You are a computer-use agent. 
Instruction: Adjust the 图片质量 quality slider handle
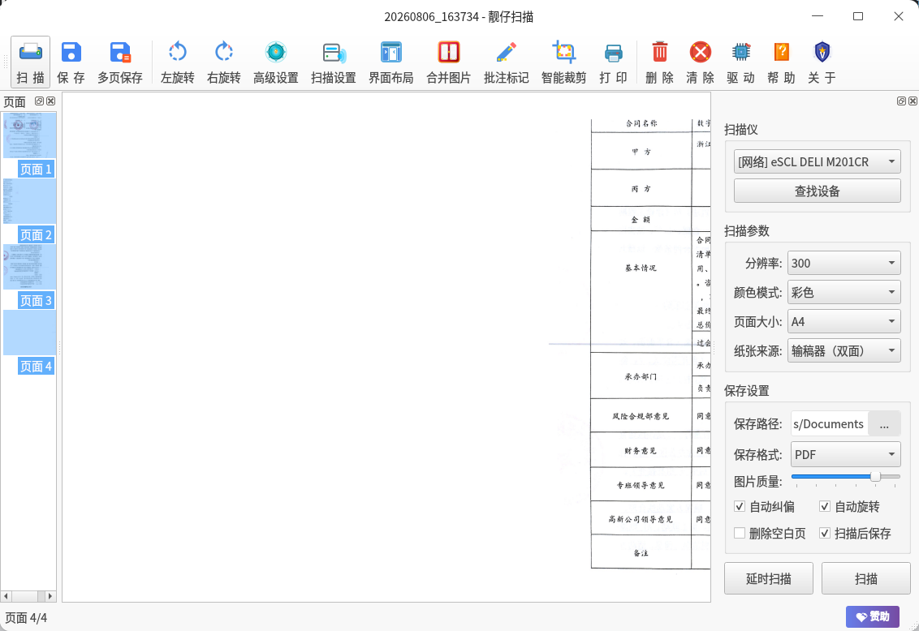(875, 476)
